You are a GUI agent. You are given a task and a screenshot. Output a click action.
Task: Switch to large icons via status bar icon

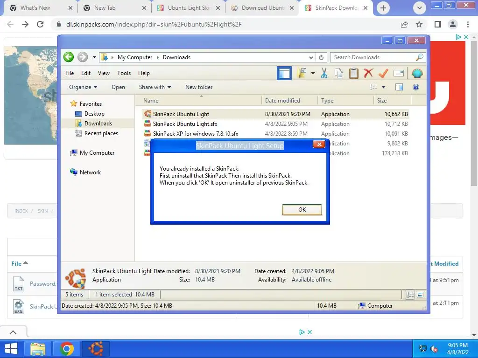tap(420, 295)
